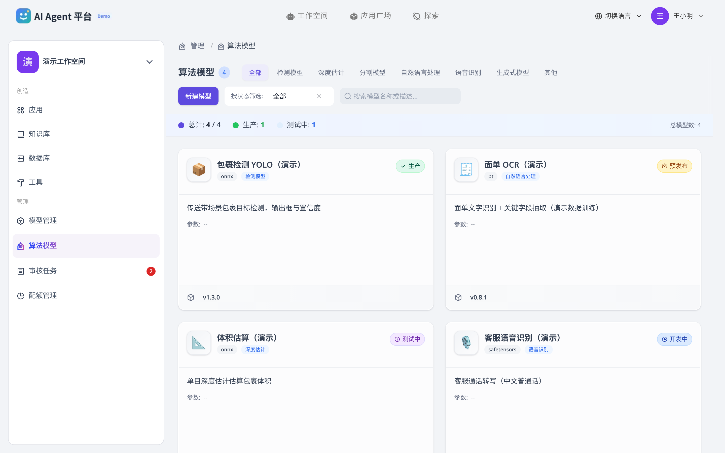
Task: Open 工作空间 in top navigation
Action: 307,16
